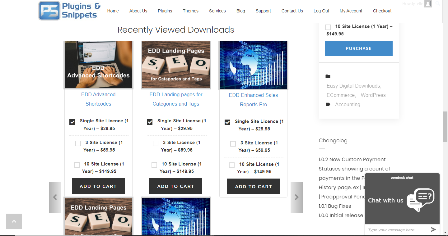Screen dimensions: 448x236
Task: Click the search magnifier icon at top right
Action: pos(437,4)
